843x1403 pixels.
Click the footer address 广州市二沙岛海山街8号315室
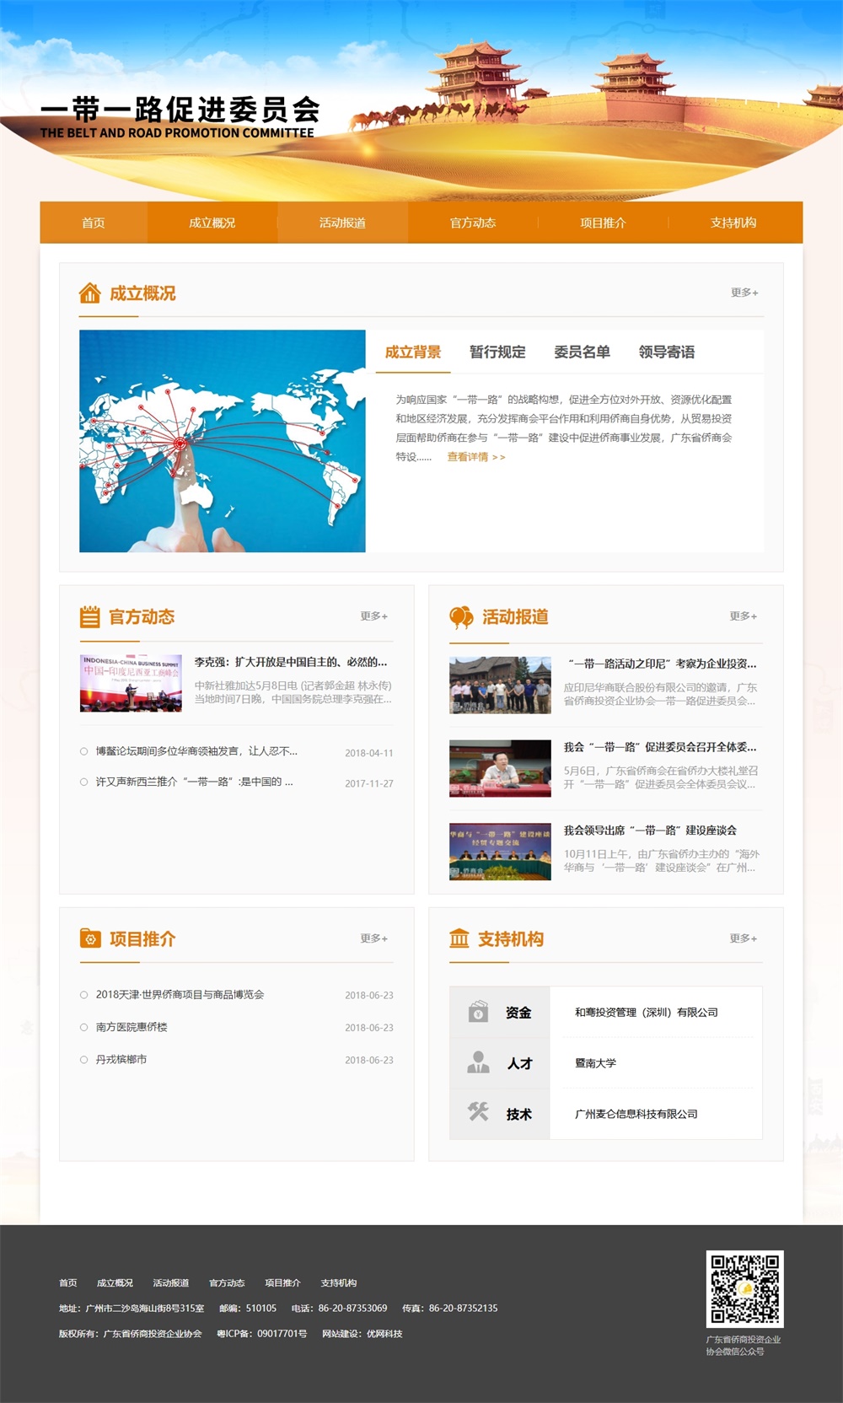click(x=145, y=1309)
